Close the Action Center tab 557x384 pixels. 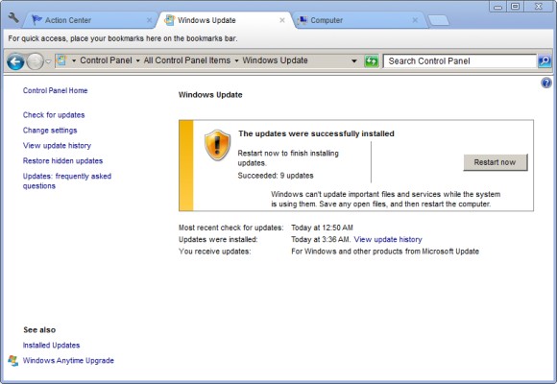coord(149,20)
